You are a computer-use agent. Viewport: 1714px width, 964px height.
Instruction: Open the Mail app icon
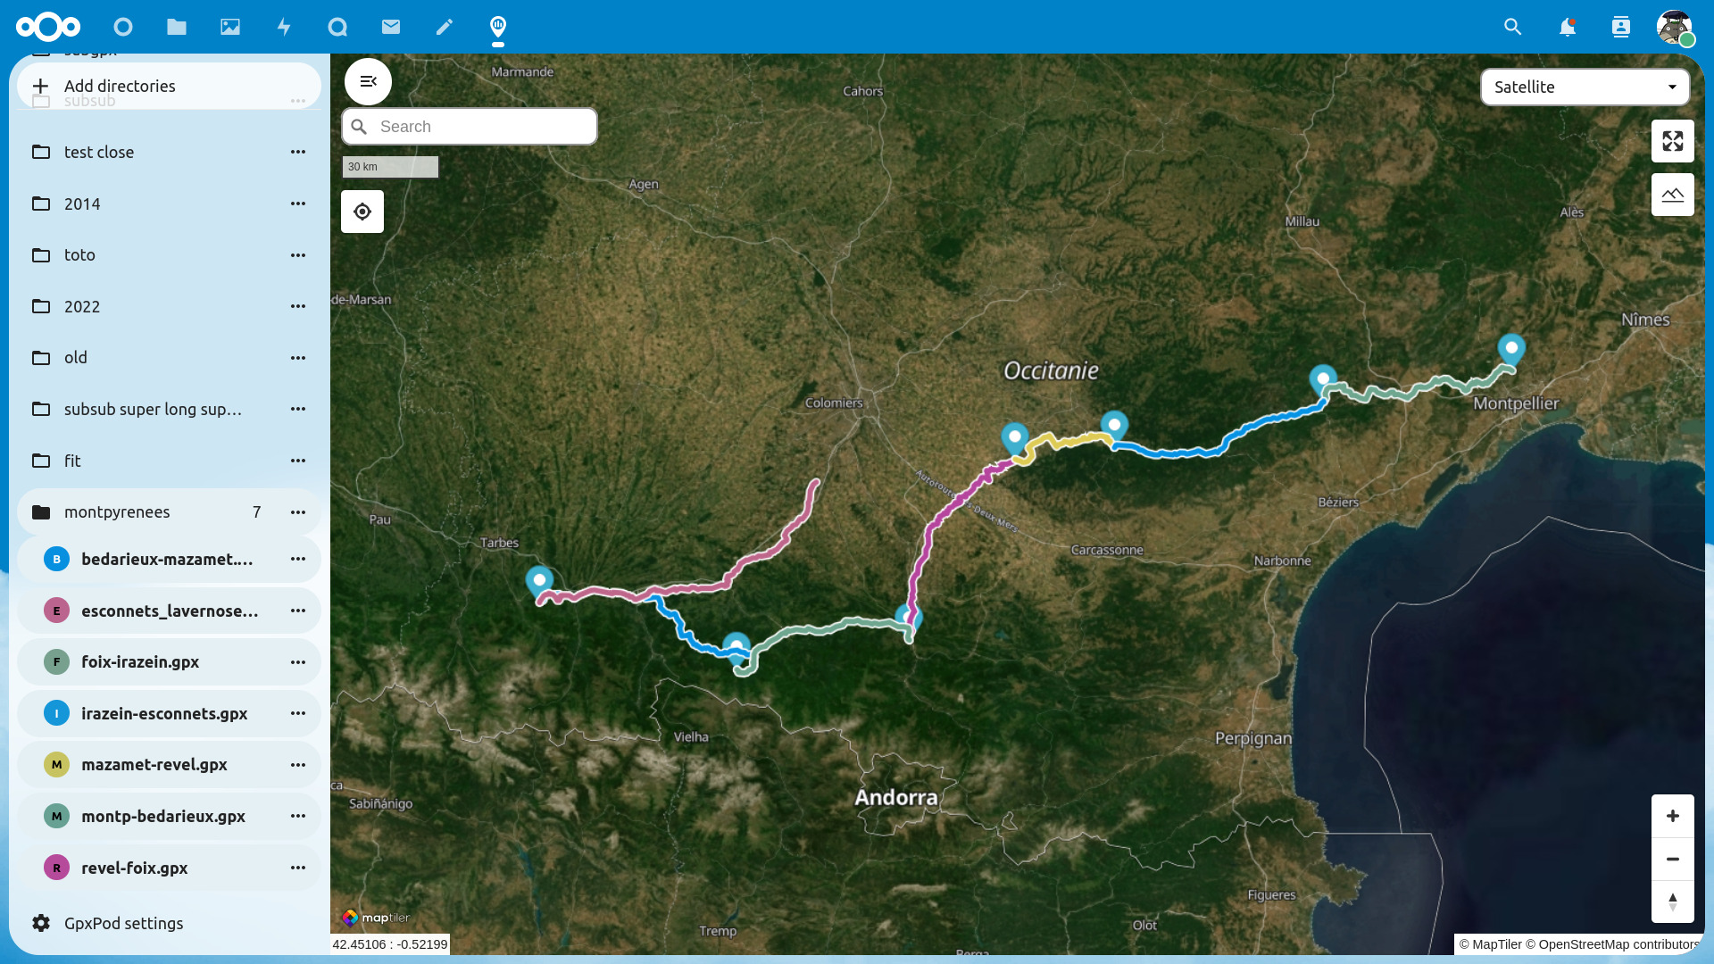(391, 27)
